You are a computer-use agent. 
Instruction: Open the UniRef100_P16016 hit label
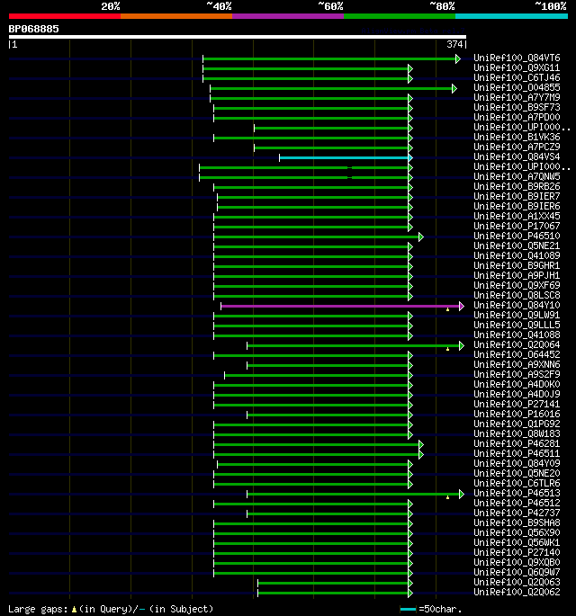click(517, 414)
